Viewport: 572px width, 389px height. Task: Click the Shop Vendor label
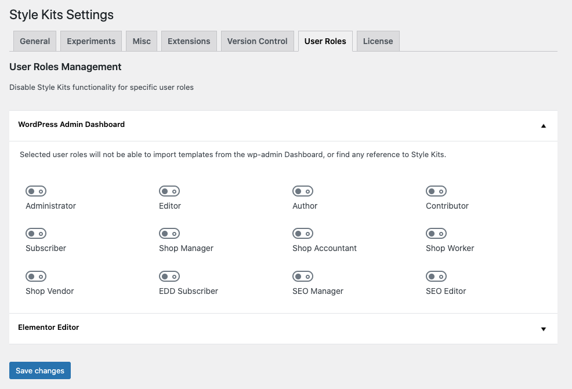pos(50,291)
